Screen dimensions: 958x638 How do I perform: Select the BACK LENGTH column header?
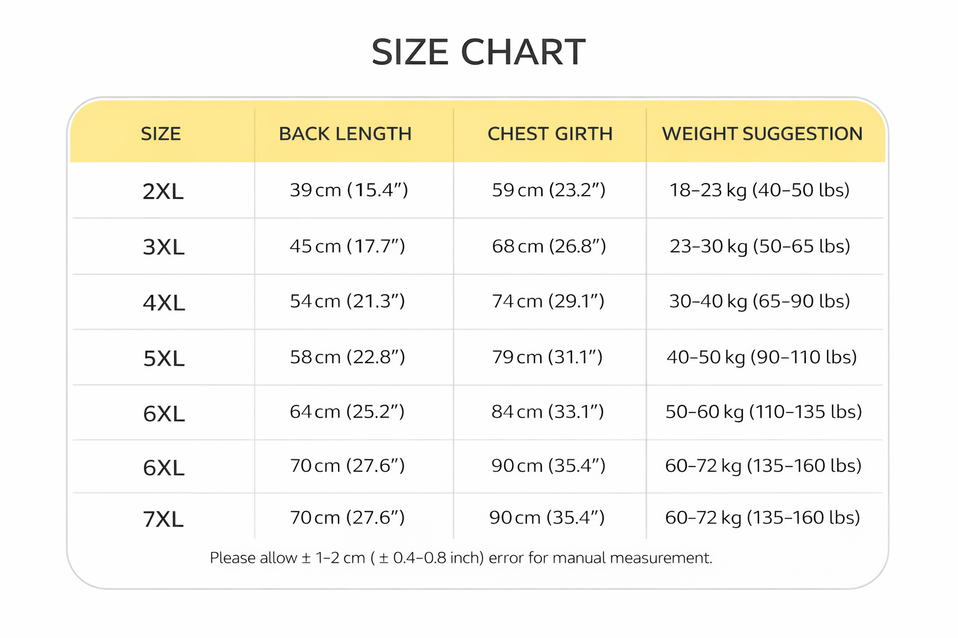pos(345,134)
